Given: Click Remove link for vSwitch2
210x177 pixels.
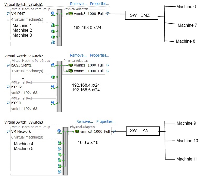Looking at the screenshot, I should [x=78, y=55].
